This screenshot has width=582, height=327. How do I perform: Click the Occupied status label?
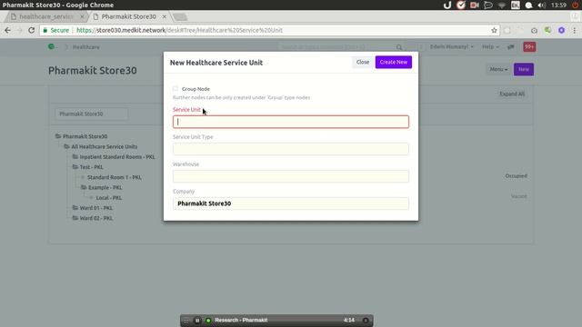coord(516,175)
